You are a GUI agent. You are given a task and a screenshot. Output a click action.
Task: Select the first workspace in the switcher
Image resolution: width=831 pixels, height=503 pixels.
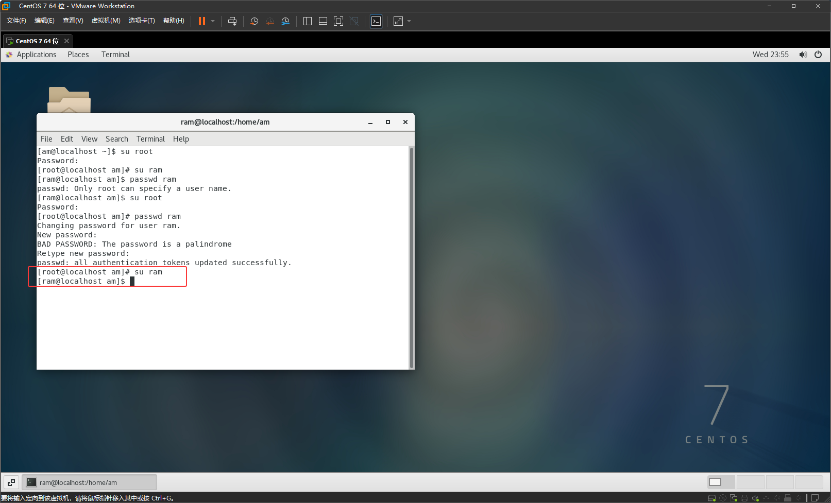[x=721, y=482]
